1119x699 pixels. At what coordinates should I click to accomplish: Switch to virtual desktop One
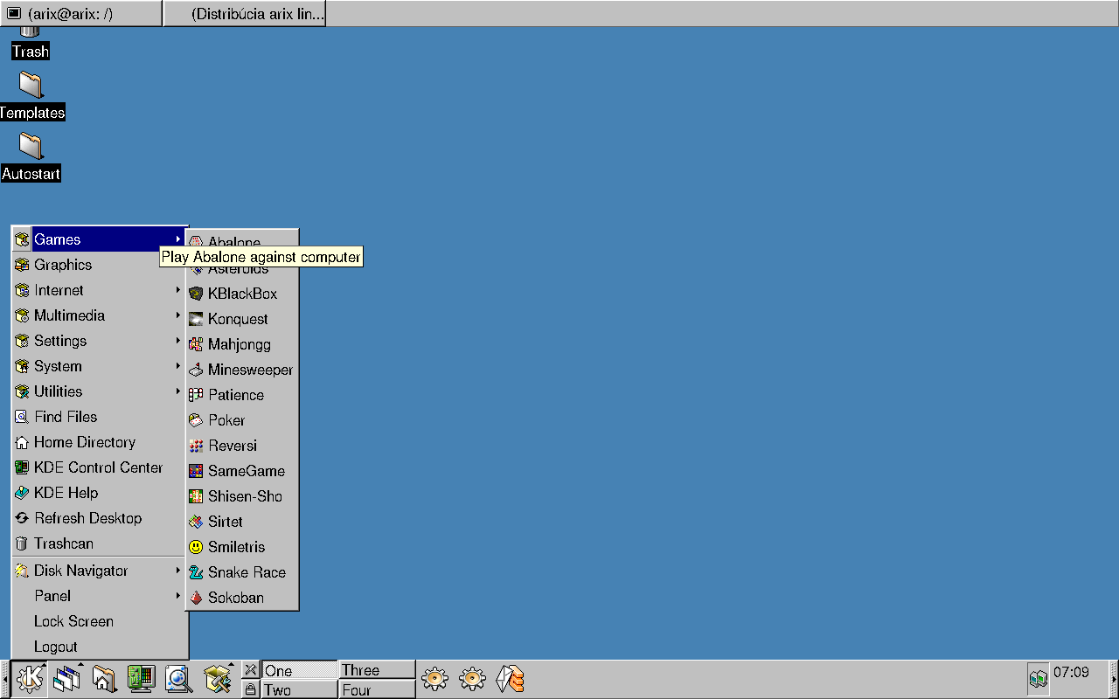click(x=299, y=670)
